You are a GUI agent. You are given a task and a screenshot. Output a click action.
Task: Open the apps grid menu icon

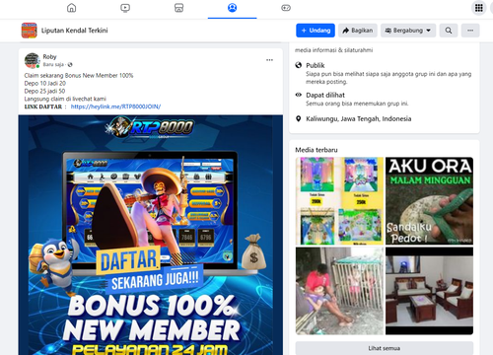pos(479,8)
